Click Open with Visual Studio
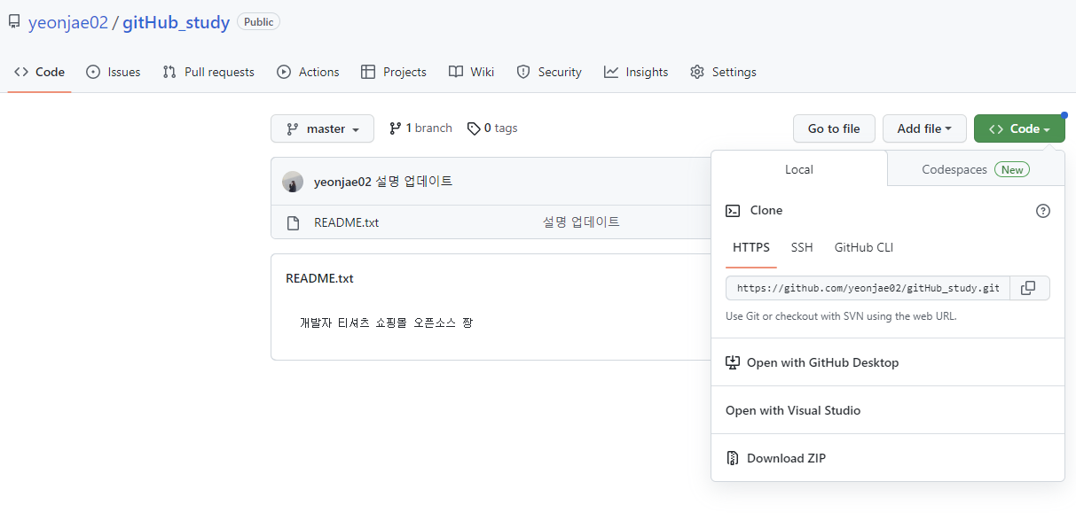Viewport: 1076px width, 513px height. (x=888, y=410)
